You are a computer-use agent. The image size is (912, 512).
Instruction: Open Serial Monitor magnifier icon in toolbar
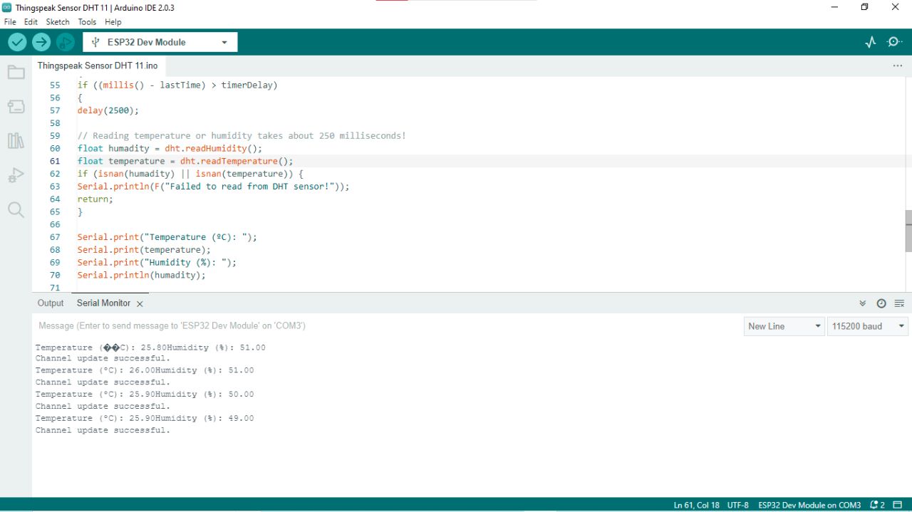pyautogui.click(x=895, y=42)
